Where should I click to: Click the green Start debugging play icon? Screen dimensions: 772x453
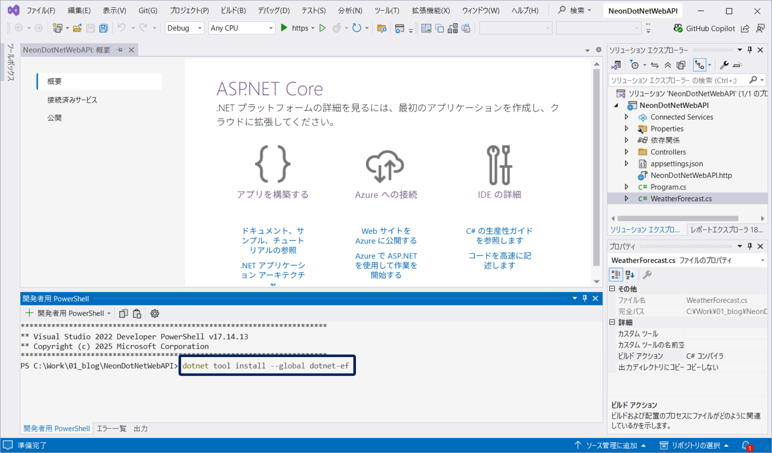pos(284,28)
